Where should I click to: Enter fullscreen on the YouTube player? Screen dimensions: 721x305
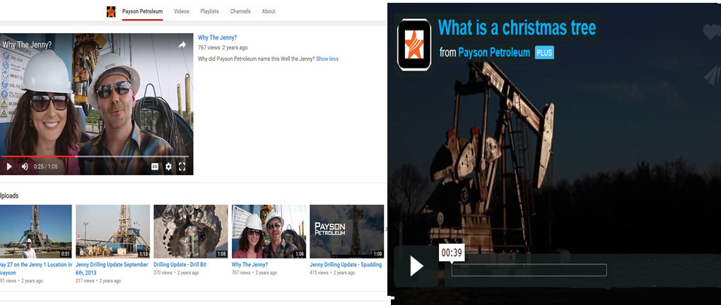click(182, 167)
